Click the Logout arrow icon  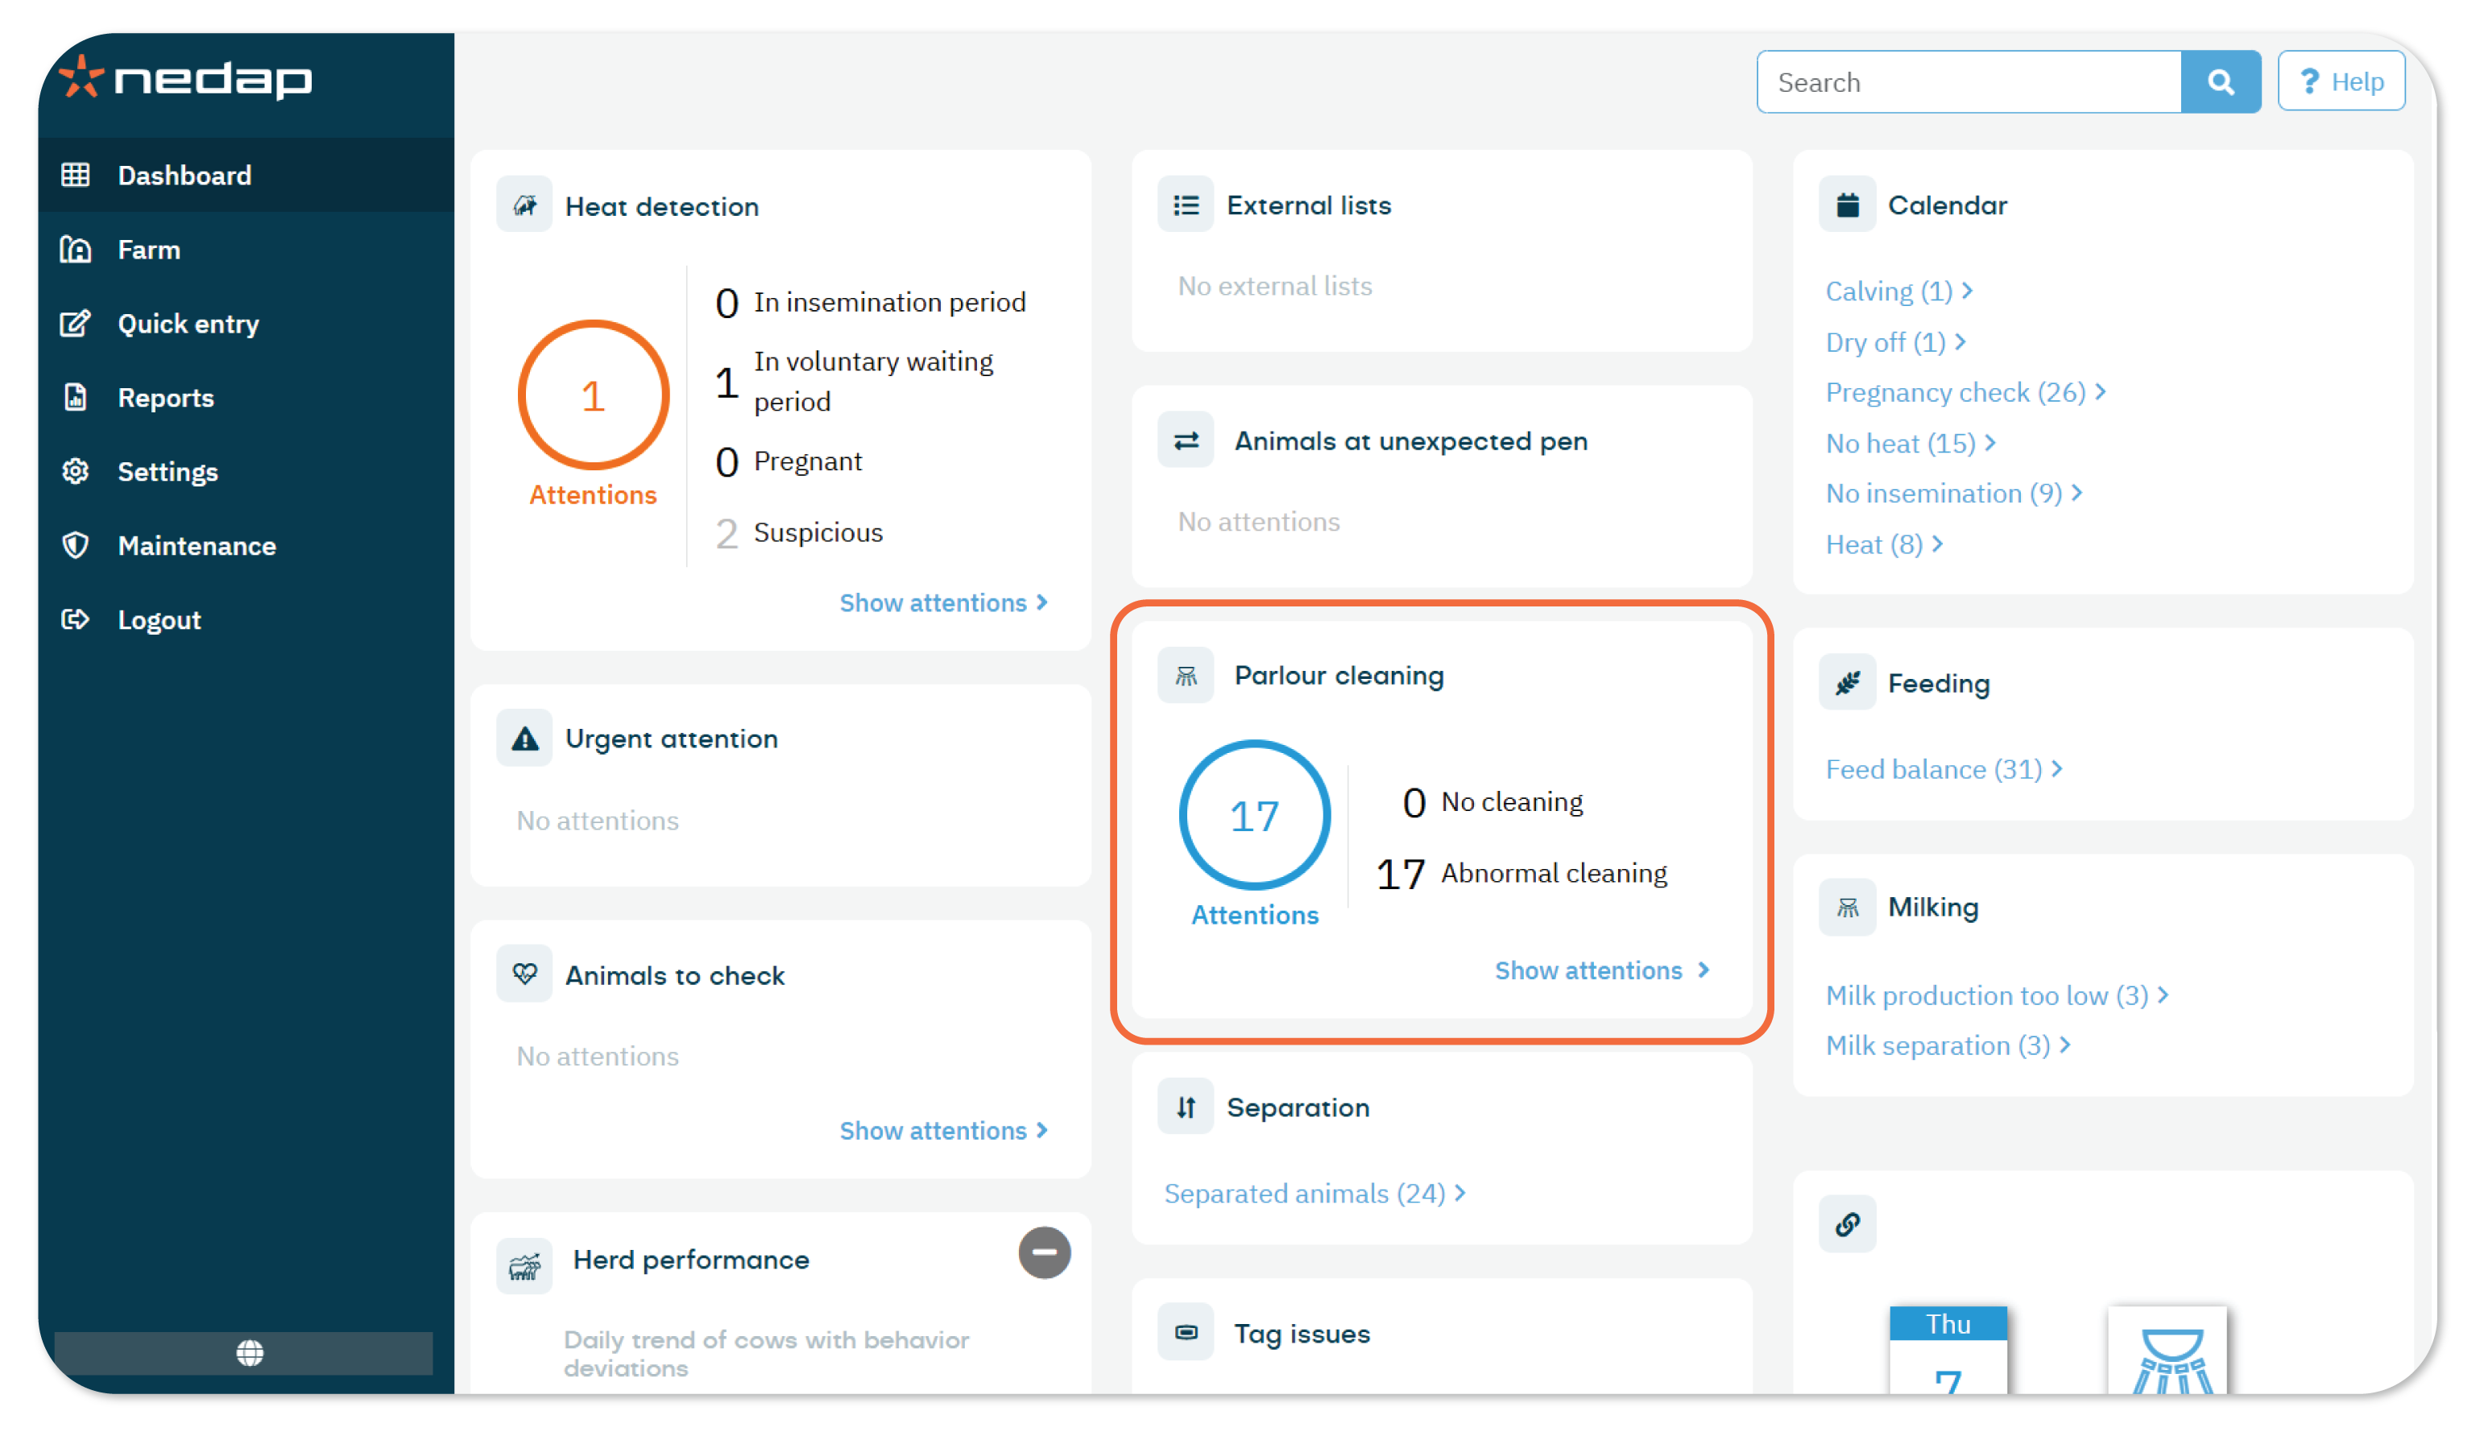click(x=76, y=619)
